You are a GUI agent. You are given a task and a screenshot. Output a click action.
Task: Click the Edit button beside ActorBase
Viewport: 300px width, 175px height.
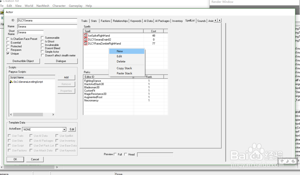click(x=72, y=129)
